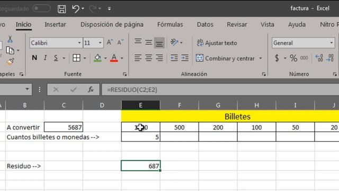Viewport: 339px width, 191px height.
Task: Click the Undo arrow icon
Action: click(x=76, y=8)
